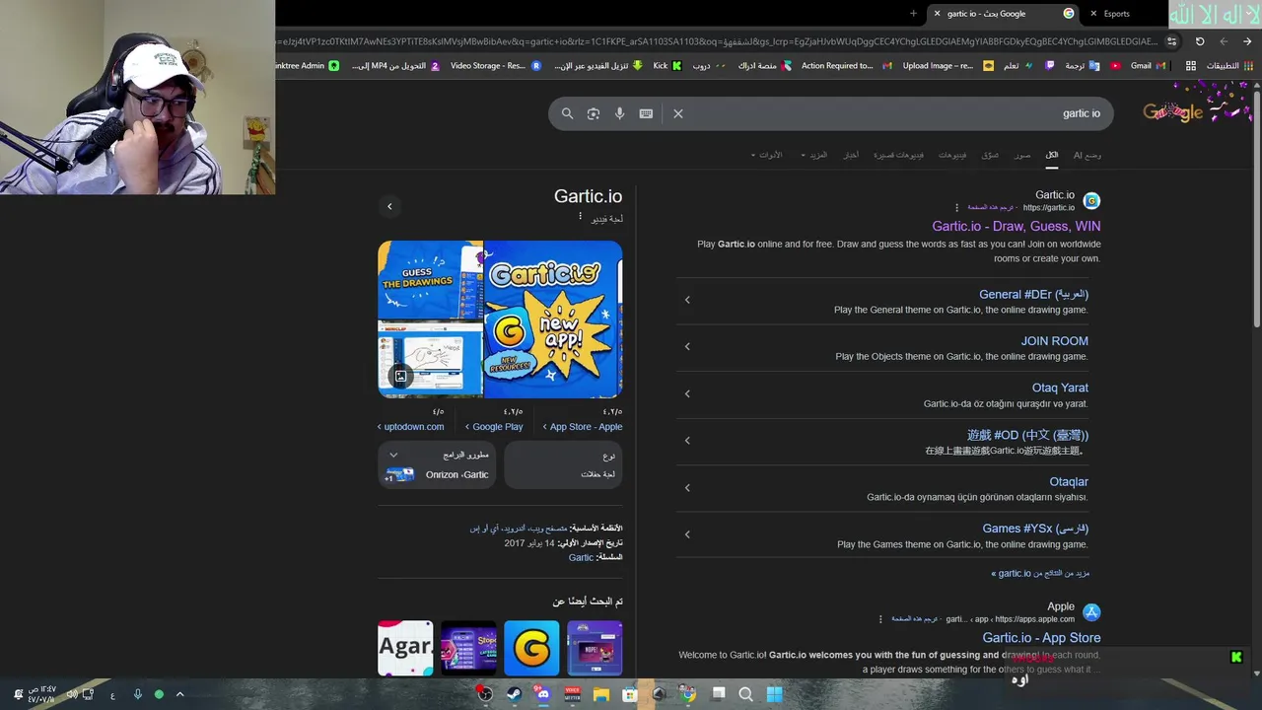Select the فيديوهات قصيرة (Short videos) tab
1262x710 pixels.
pyautogui.click(x=899, y=155)
